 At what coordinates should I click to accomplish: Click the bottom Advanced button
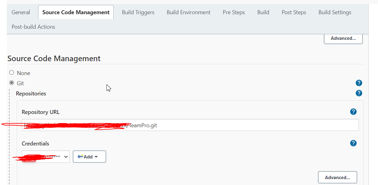coord(337,177)
